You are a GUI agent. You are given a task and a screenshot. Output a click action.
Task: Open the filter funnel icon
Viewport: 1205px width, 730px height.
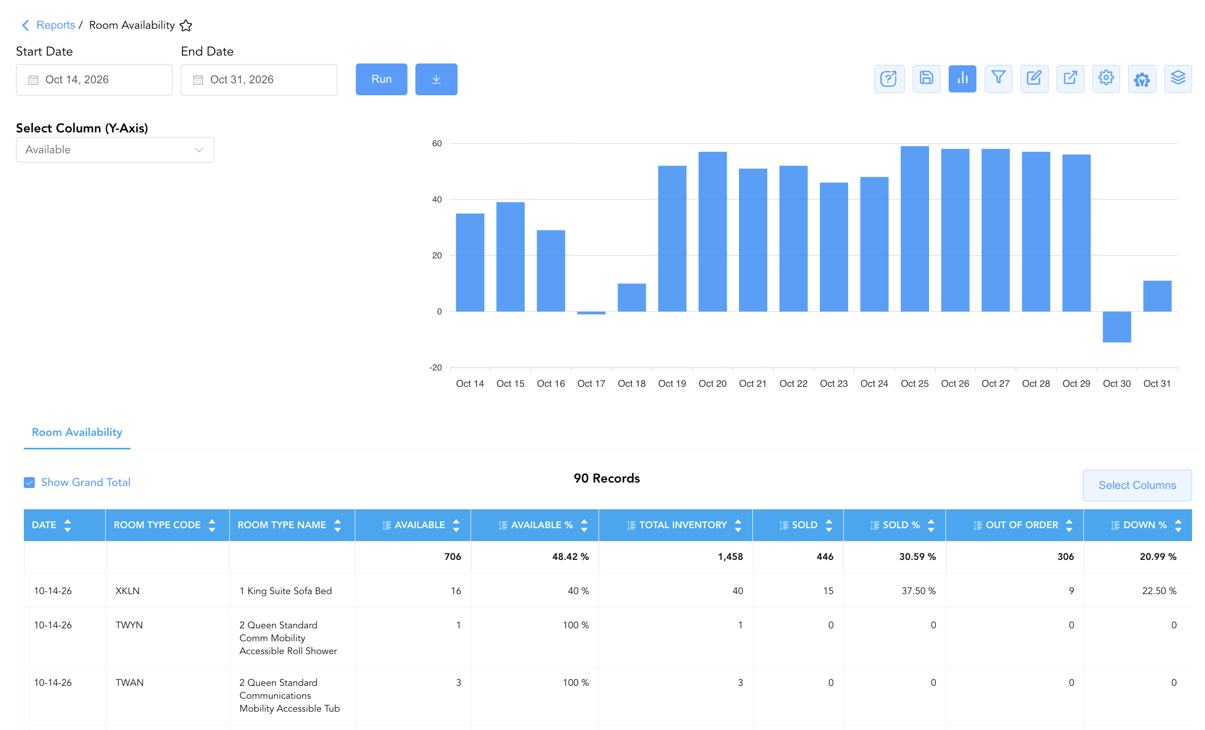999,79
